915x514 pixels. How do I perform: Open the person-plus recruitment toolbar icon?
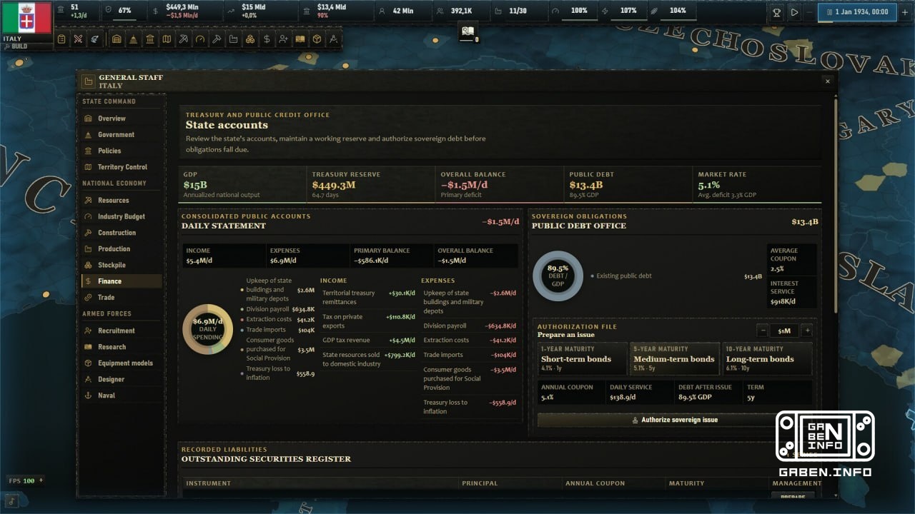click(x=283, y=39)
